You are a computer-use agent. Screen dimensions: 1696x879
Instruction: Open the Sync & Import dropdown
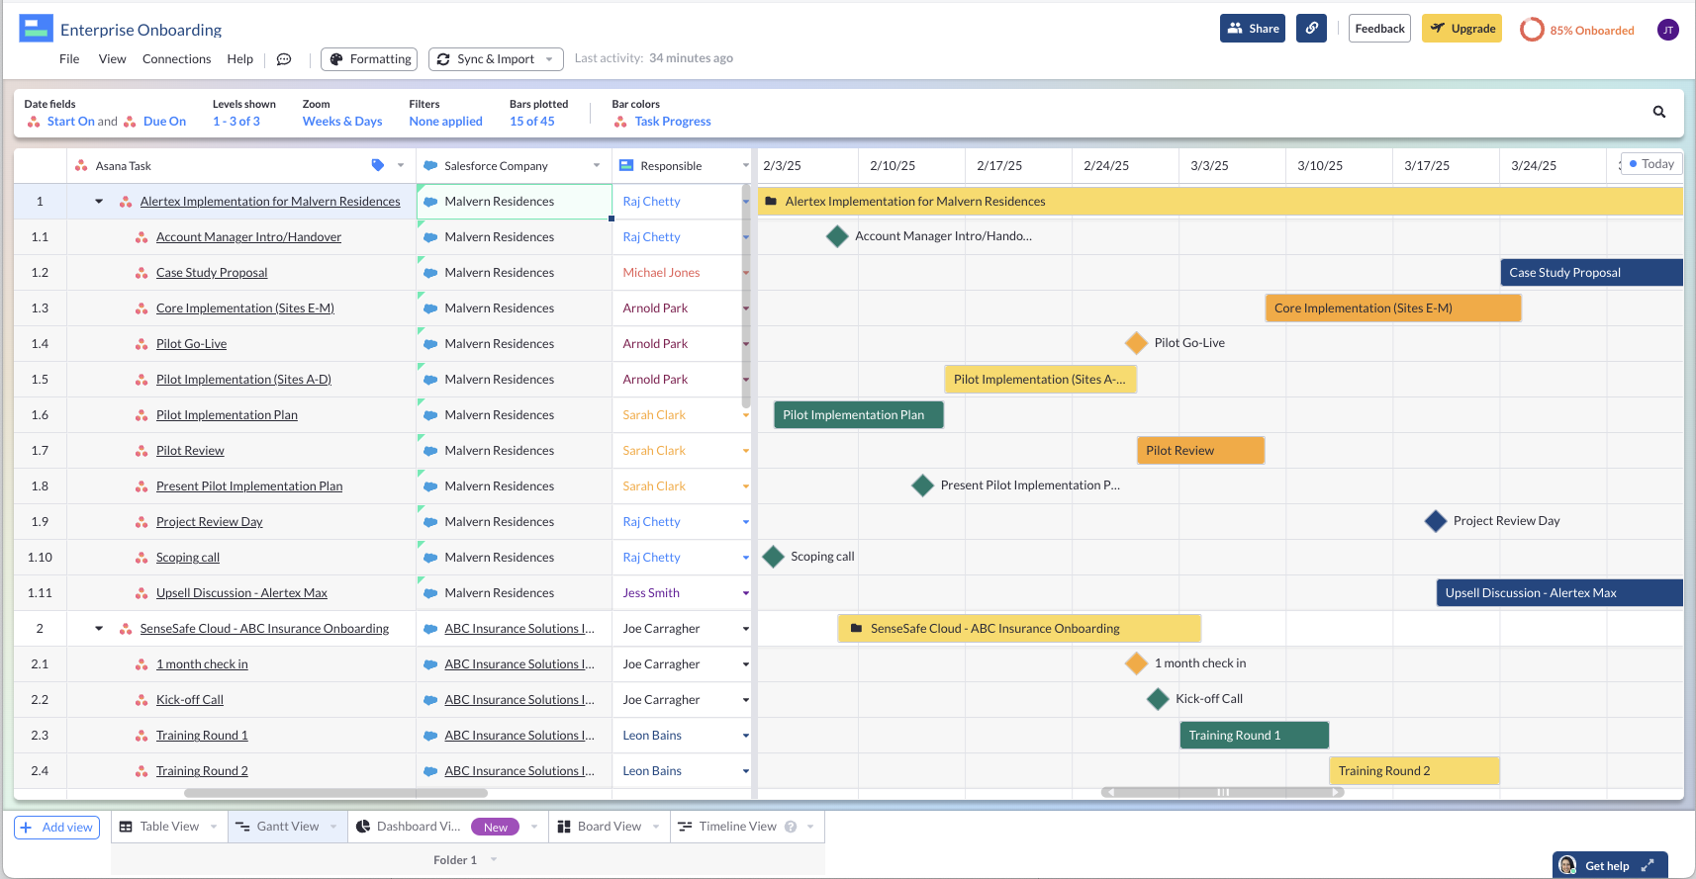[x=496, y=59]
